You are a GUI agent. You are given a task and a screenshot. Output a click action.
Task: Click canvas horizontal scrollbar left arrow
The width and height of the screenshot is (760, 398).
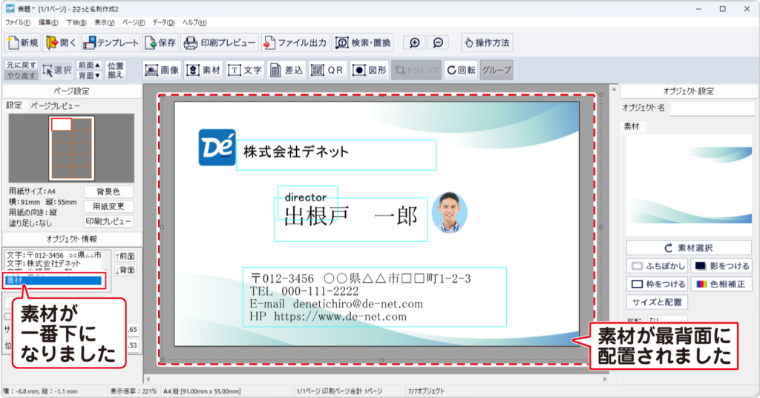click(148, 379)
